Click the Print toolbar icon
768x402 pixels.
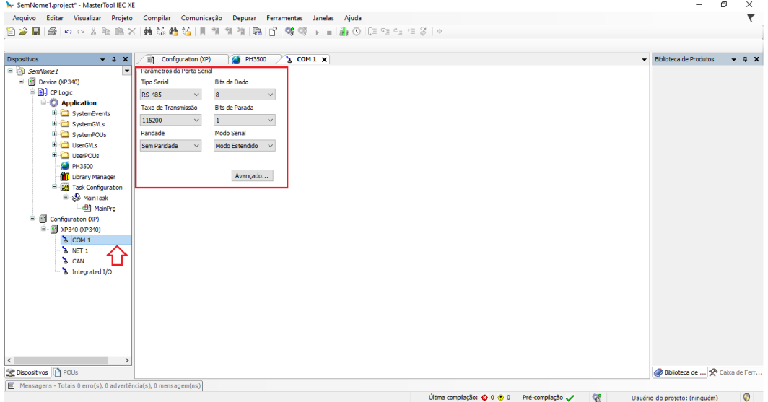pos(52,32)
